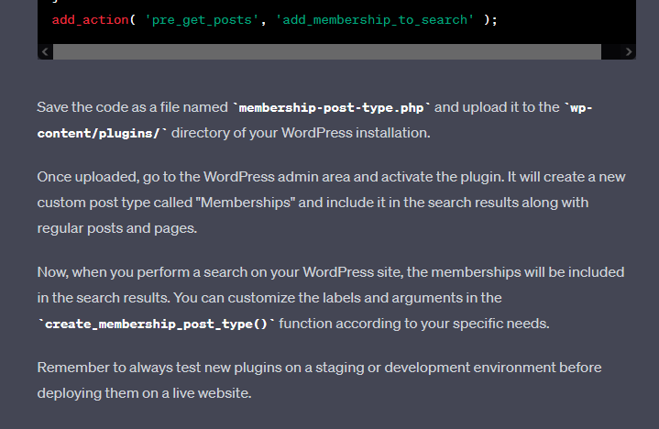
Task: Click the paragraph starting "Remember to always test"
Action: 319,379
